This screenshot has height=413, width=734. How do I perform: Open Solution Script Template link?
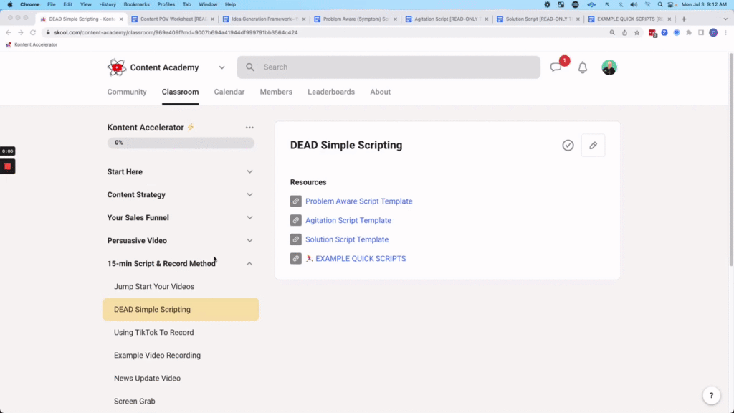[x=347, y=239]
